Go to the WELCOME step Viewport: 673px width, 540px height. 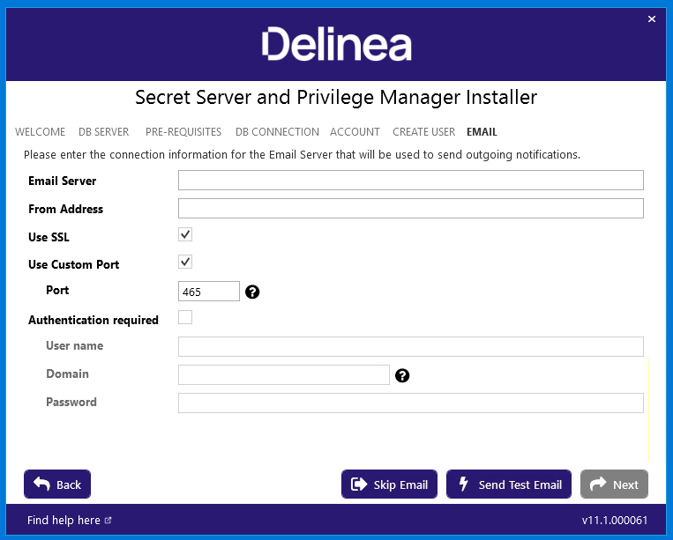tap(40, 131)
